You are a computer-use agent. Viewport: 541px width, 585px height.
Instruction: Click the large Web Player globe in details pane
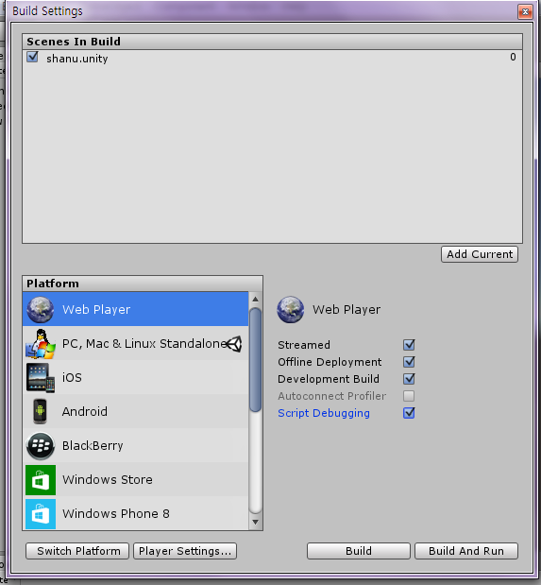pos(291,309)
